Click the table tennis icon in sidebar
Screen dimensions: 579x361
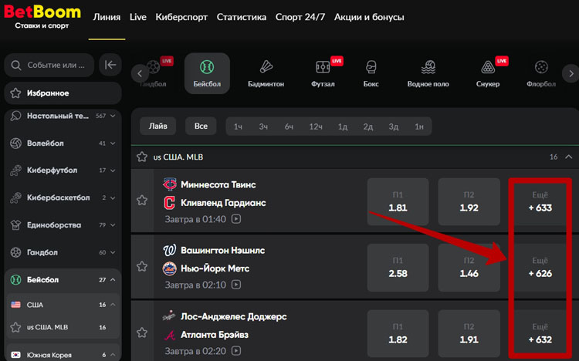coord(15,116)
